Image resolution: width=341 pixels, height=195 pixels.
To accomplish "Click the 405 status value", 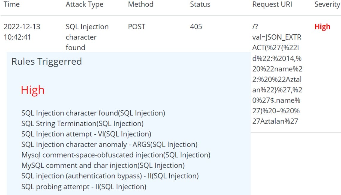I will (196, 27).
